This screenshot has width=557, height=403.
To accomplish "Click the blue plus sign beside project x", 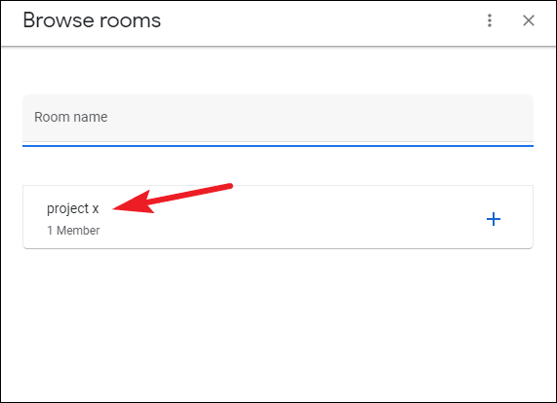I will click(x=494, y=219).
